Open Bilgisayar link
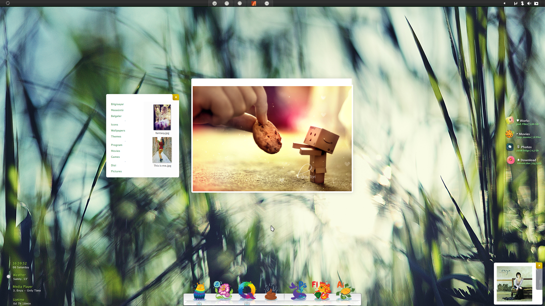 pyautogui.click(x=117, y=104)
